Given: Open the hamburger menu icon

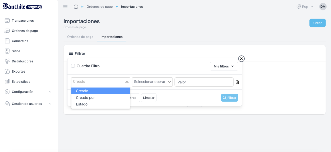Looking at the screenshot, I should tap(65, 7).
